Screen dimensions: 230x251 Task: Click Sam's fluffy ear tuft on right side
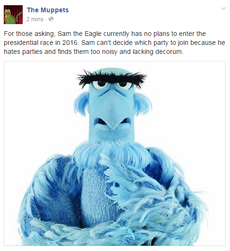143,104
